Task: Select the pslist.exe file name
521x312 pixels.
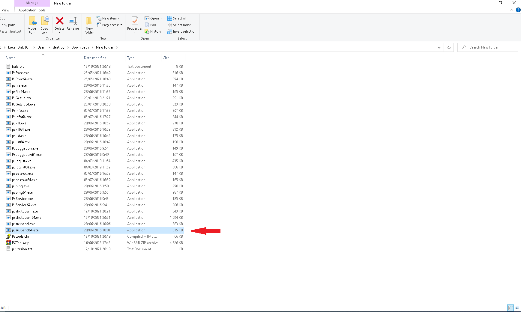Action: pos(19,136)
